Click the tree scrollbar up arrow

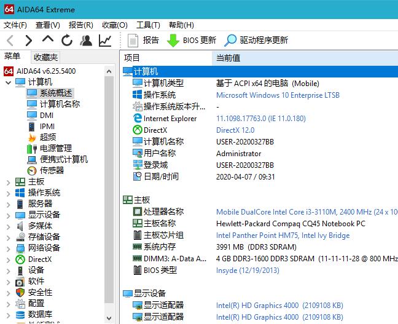(109, 71)
